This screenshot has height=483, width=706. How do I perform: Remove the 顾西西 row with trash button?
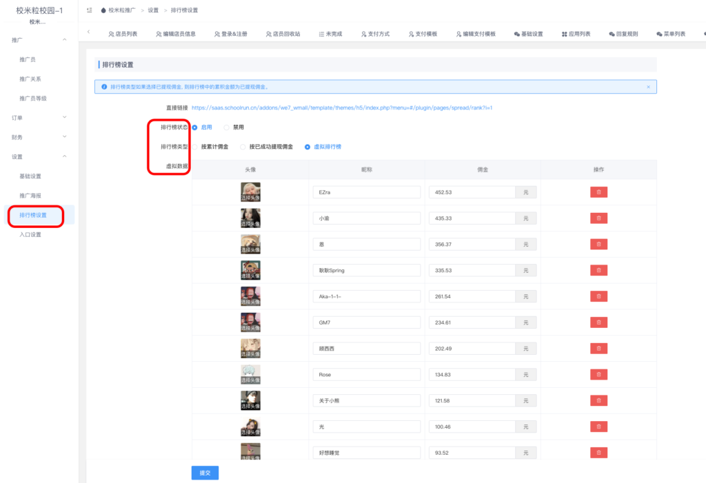[598, 349]
